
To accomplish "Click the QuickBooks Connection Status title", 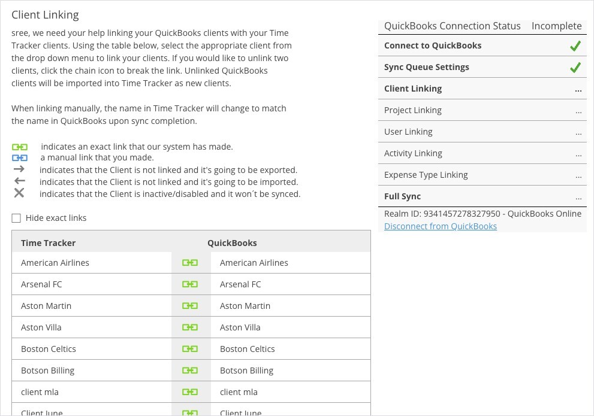I will tap(453, 26).
